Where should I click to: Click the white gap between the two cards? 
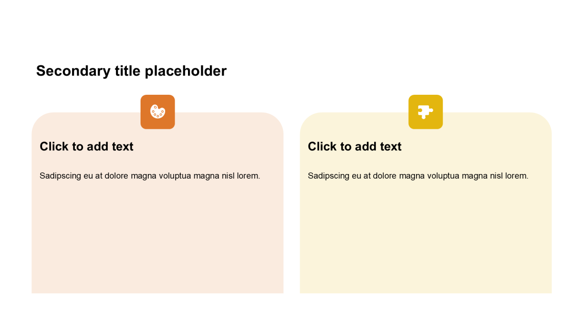point(292,205)
